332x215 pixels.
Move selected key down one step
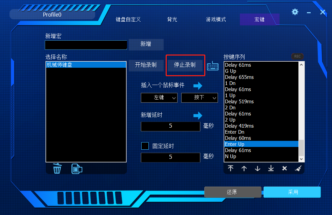257,169
